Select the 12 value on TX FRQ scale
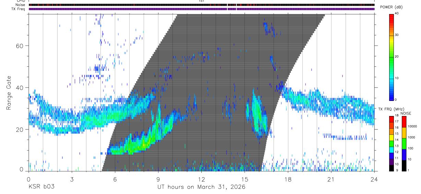Image resolution: width=421 pixels, height=194 pixels. pos(396,152)
